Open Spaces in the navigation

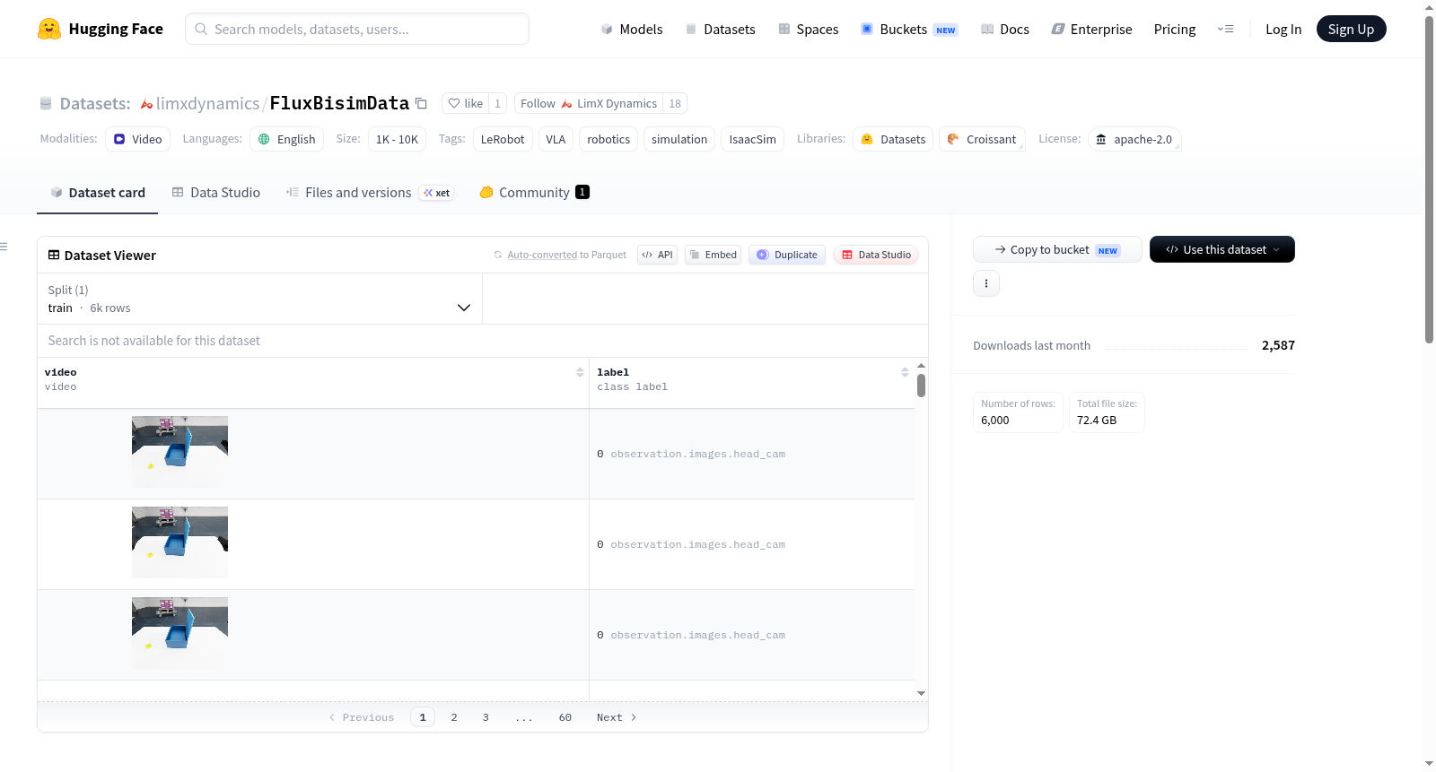808,29
